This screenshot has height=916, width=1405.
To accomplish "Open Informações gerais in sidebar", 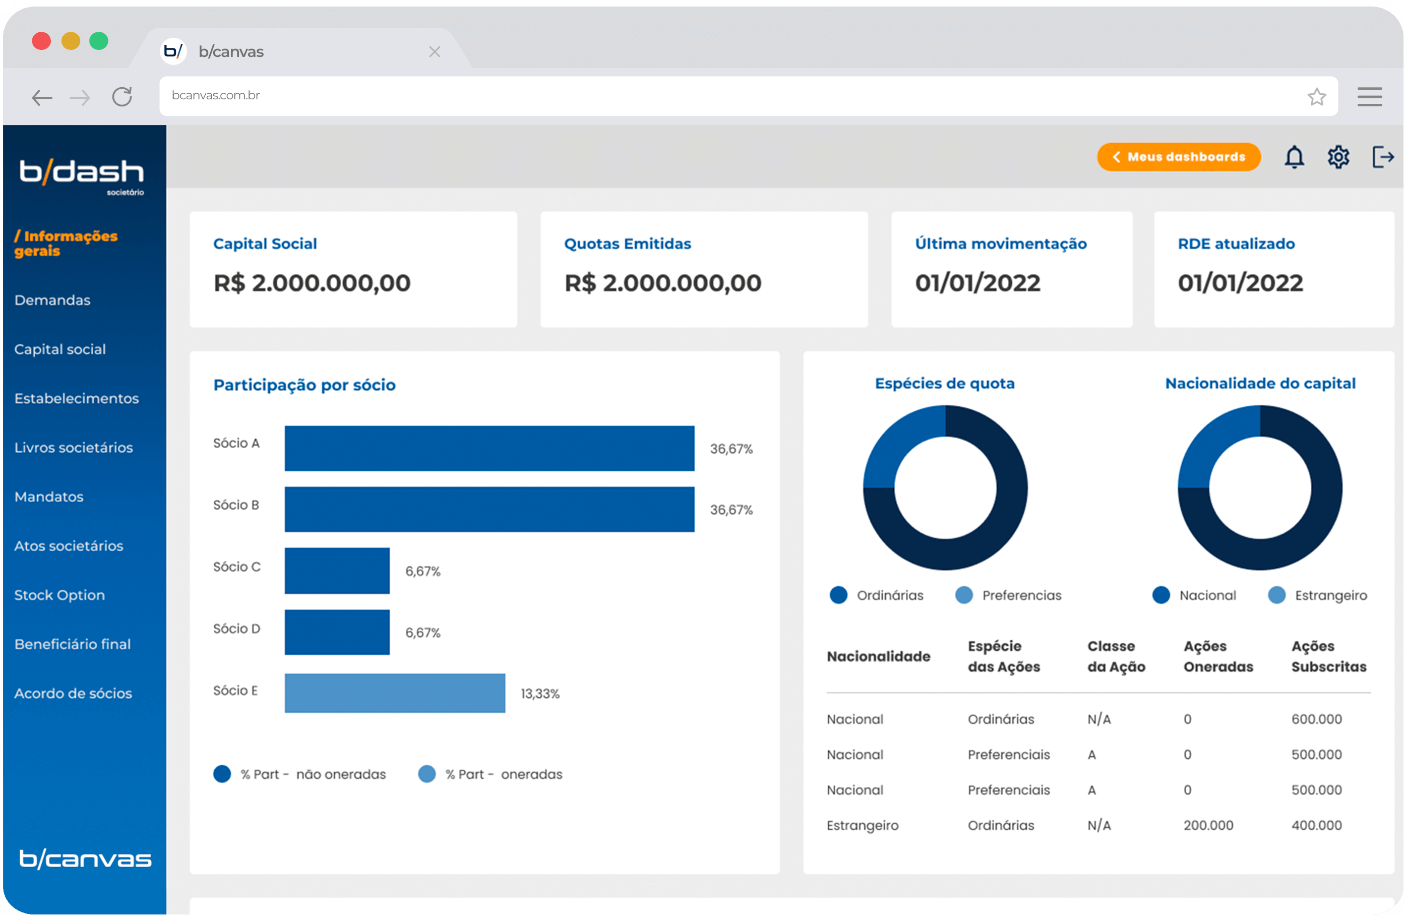I will (66, 243).
